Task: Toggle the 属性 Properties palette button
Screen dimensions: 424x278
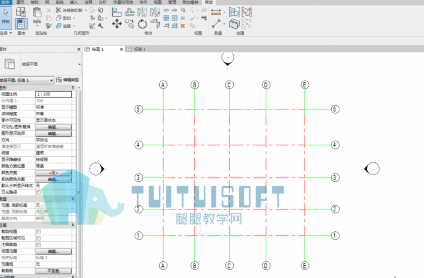Action: pyautogui.click(x=21, y=23)
